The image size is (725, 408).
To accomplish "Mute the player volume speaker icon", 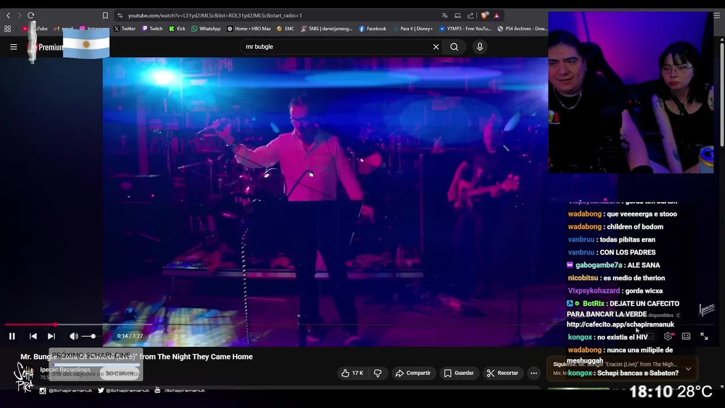I will (x=74, y=336).
